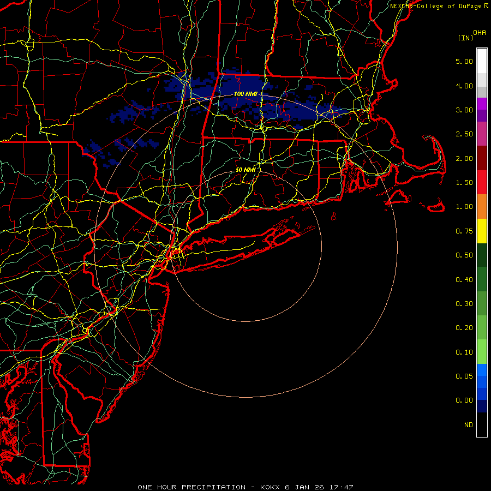Click the black ND swatch on scale

pyautogui.click(x=482, y=424)
